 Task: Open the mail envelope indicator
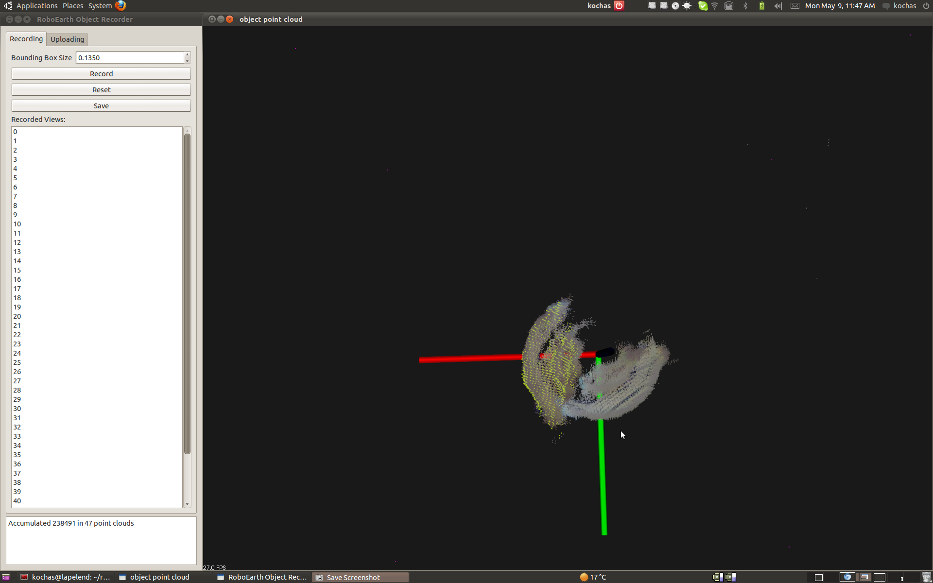pyautogui.click(x=795, y=6)
